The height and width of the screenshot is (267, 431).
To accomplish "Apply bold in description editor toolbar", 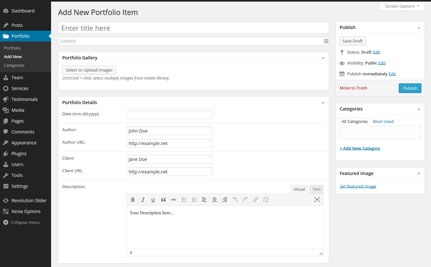I will 133,200.
